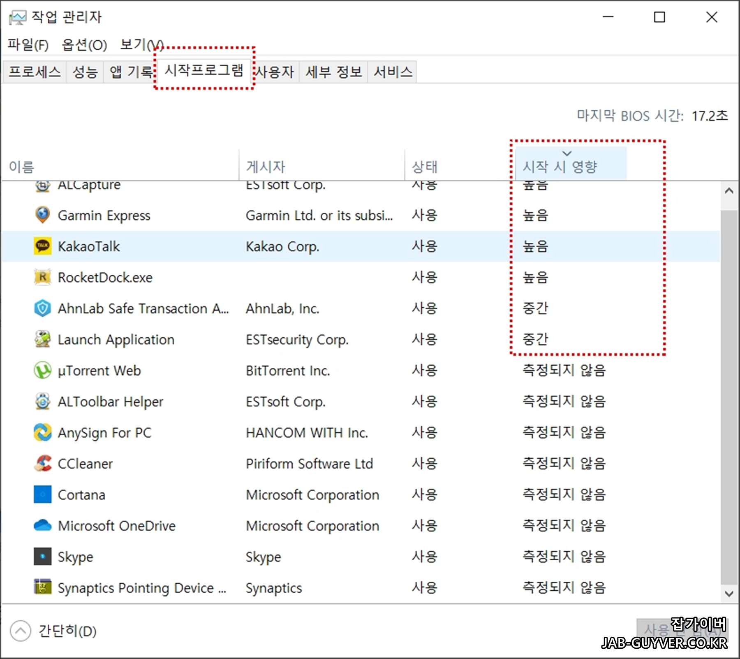Click the Cortana blue square icon
Screen dimensions: 740x659
pos(42,494)
